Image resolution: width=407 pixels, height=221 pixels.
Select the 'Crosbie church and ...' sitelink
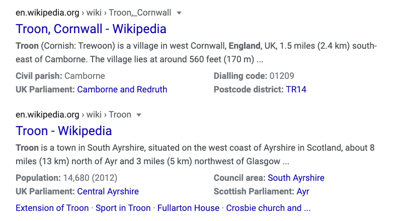point(268,208)
